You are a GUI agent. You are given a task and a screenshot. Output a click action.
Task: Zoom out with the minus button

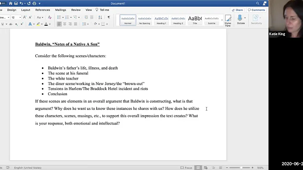pos(227,167)
